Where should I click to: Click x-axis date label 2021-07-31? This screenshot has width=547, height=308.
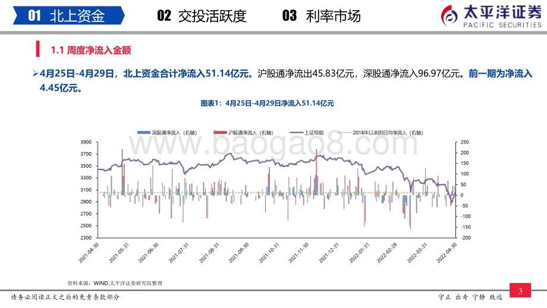178,253
